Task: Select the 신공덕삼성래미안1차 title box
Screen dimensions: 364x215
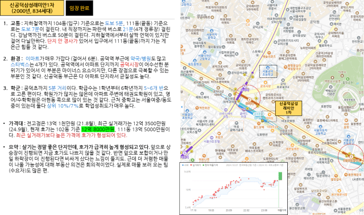Action: [x=32, y=8]
